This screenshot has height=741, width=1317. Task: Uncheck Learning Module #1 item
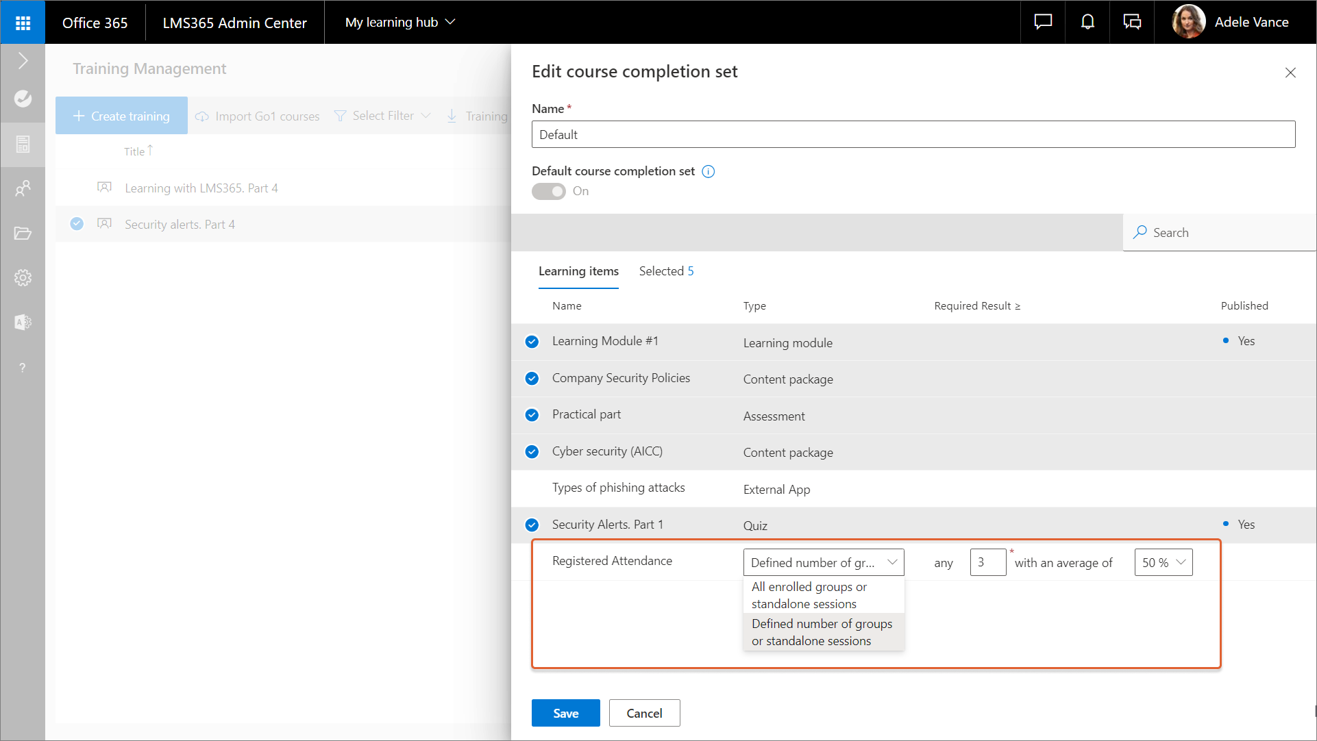pos(532,342)
